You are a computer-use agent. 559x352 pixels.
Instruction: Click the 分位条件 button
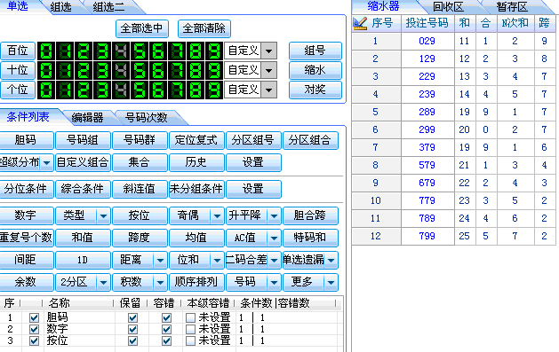click(x=26, y=189)
